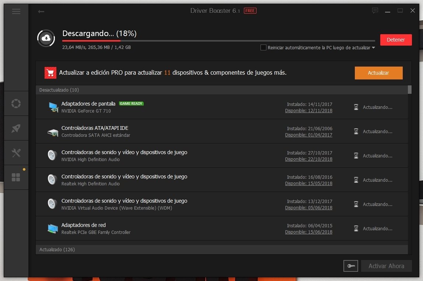Click the driver list scrollbar thumb

pos(409,90)
